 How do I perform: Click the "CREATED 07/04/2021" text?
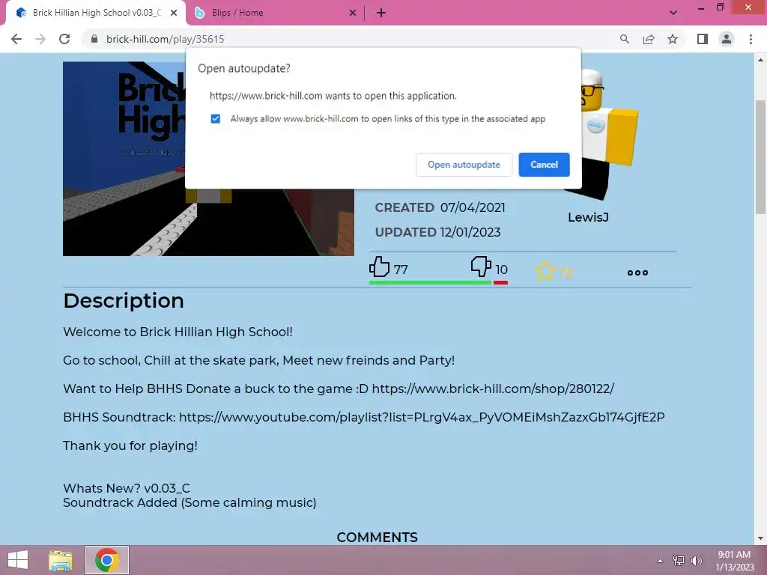point(440,207)
